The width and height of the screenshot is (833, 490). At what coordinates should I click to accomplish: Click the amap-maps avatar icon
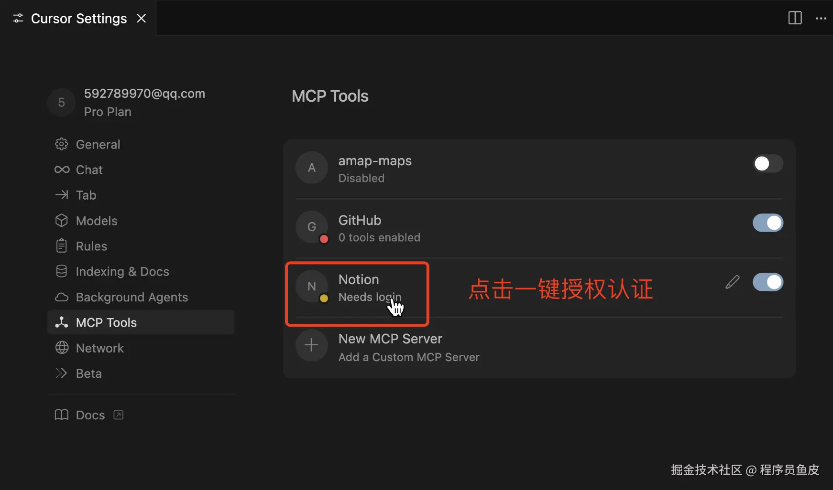311,168
